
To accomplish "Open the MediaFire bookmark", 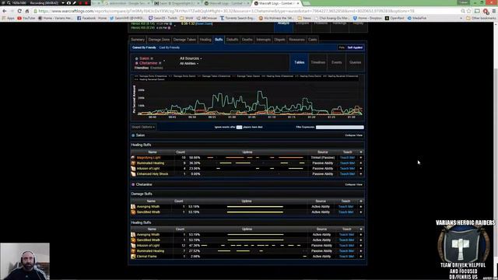I will point(418,18).
